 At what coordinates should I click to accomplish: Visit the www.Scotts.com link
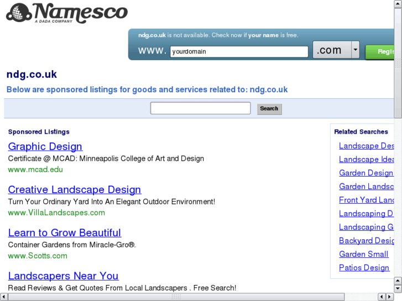click(38, 256)
